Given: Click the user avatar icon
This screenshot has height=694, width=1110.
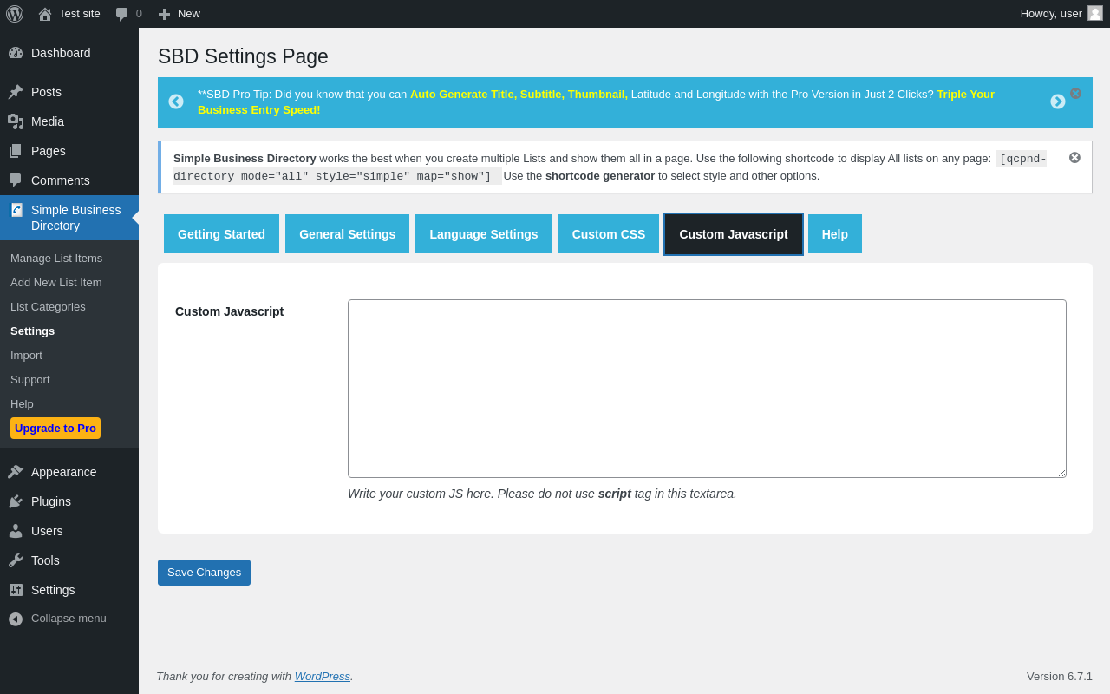Looking at the screenshot, I should click(x=1095, y=13).
